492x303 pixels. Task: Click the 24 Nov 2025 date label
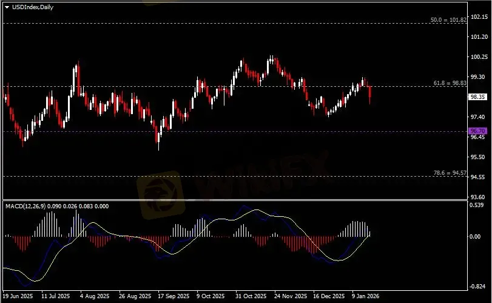[x=291, y=296]
